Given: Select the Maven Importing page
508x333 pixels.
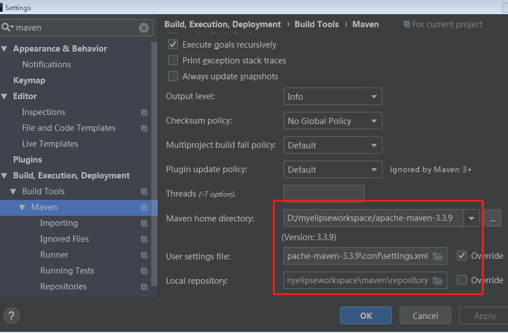Looking at the screenshot, I should [59, 223].
